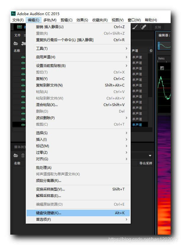The width and height of the screenshot is (181, 245).
Task: Expand the 设置当前剪贴板(B) submenu
Action: click(78, 66)
